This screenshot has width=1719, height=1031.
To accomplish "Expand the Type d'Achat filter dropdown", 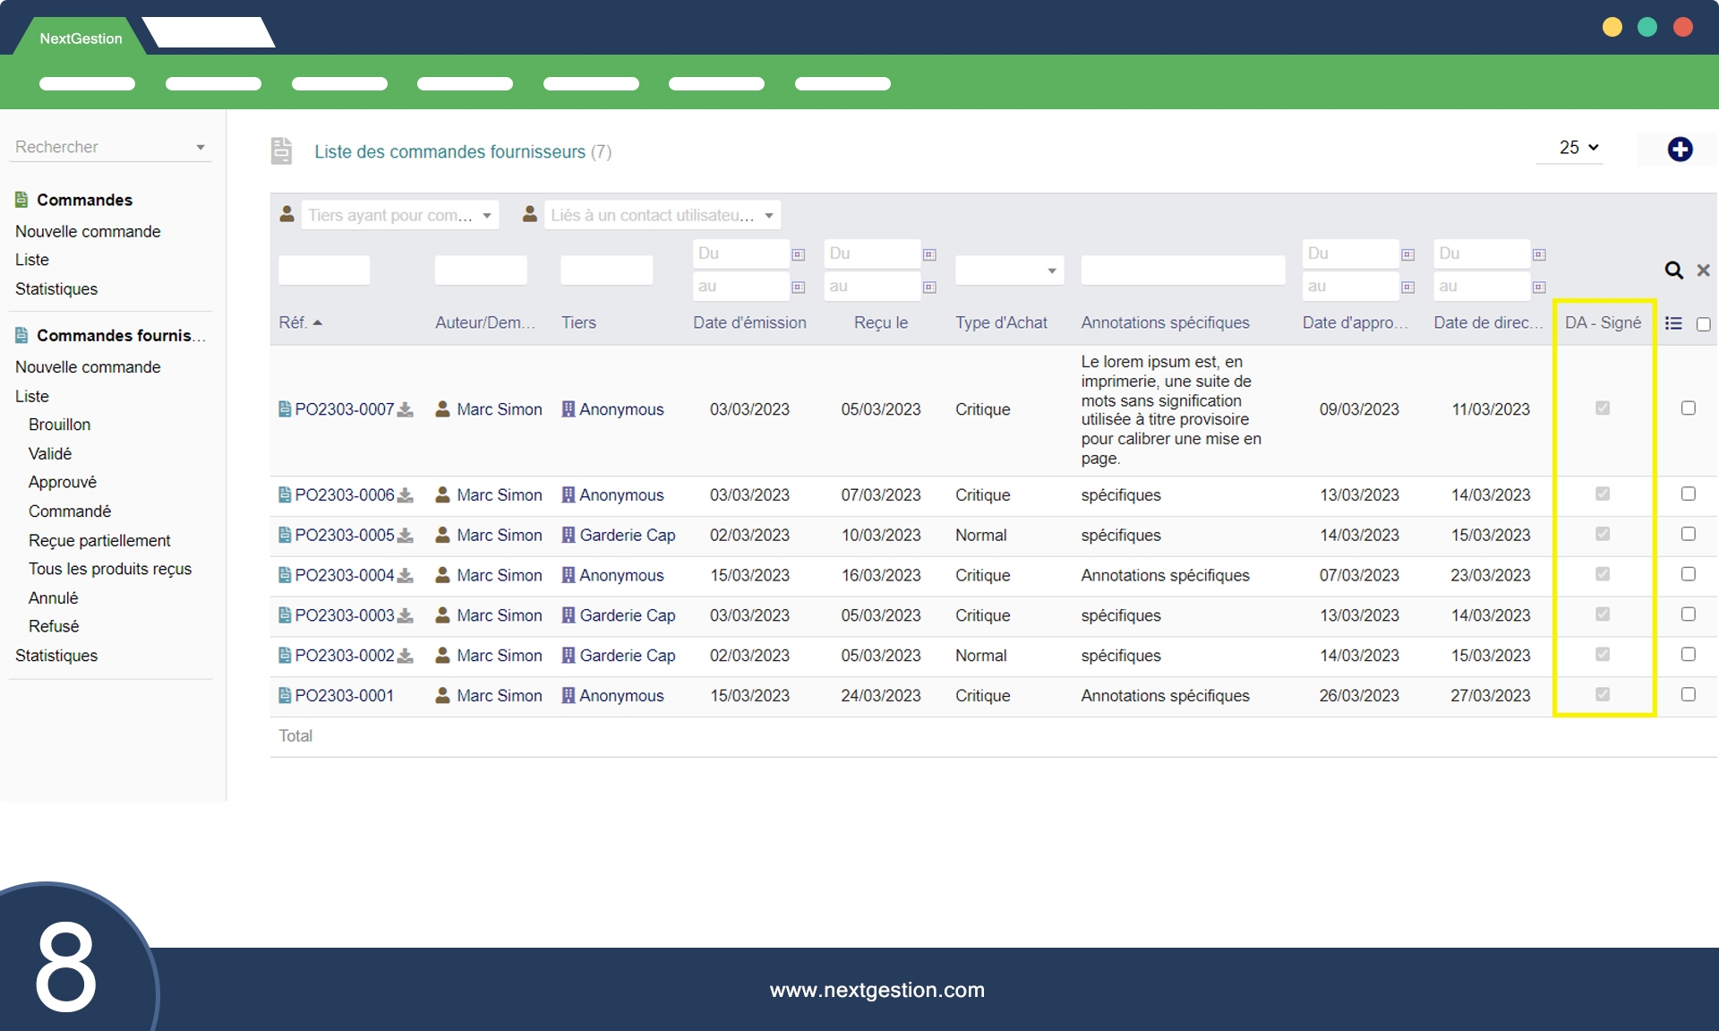I will coord(1009,270).
